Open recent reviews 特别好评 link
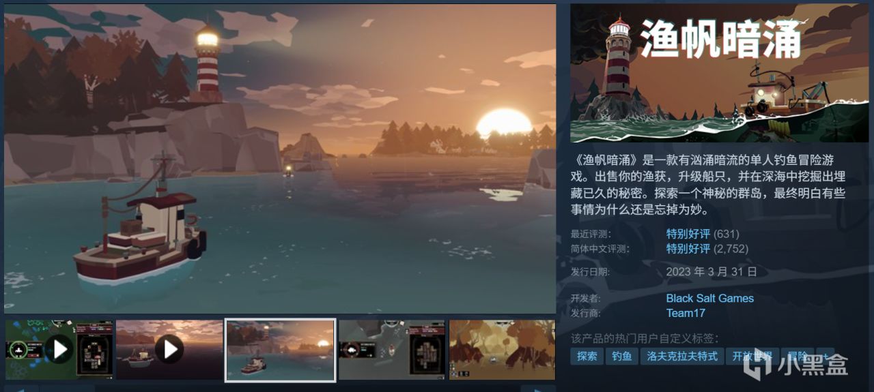874x392 pixels. point(688,234)
